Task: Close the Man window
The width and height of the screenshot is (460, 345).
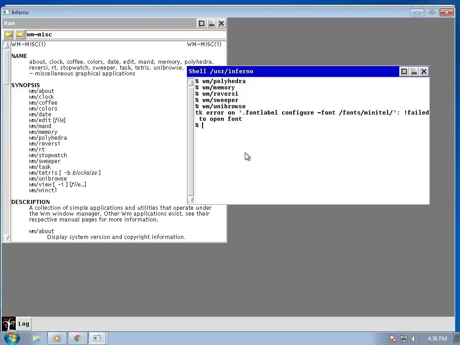Action: [x=221, y=23]
